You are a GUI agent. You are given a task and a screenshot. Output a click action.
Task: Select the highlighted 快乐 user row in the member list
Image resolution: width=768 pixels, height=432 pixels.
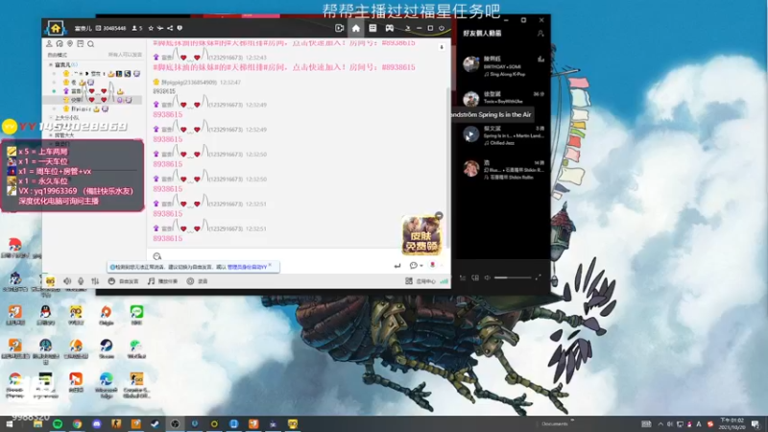pos(93,100)
